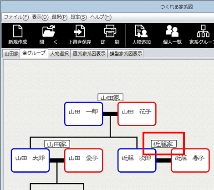
Task: Click the 近藤家 family label
Action: click(x=164, y=144)
